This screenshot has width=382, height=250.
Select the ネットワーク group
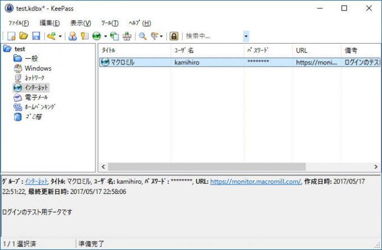(x=34, y=78)
